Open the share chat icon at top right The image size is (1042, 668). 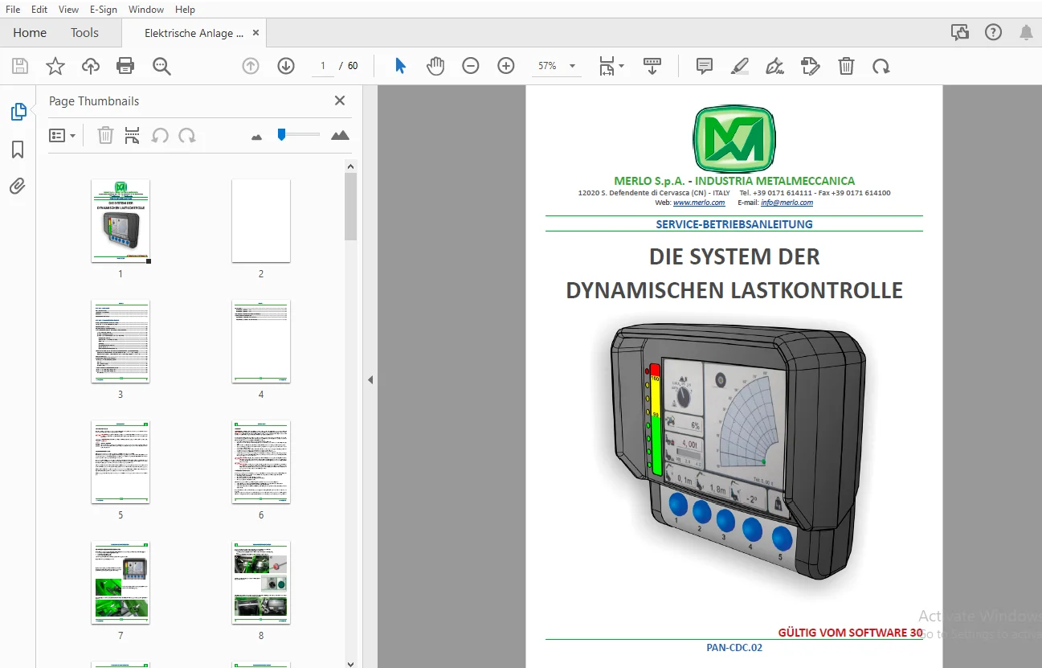pos(959,32)
